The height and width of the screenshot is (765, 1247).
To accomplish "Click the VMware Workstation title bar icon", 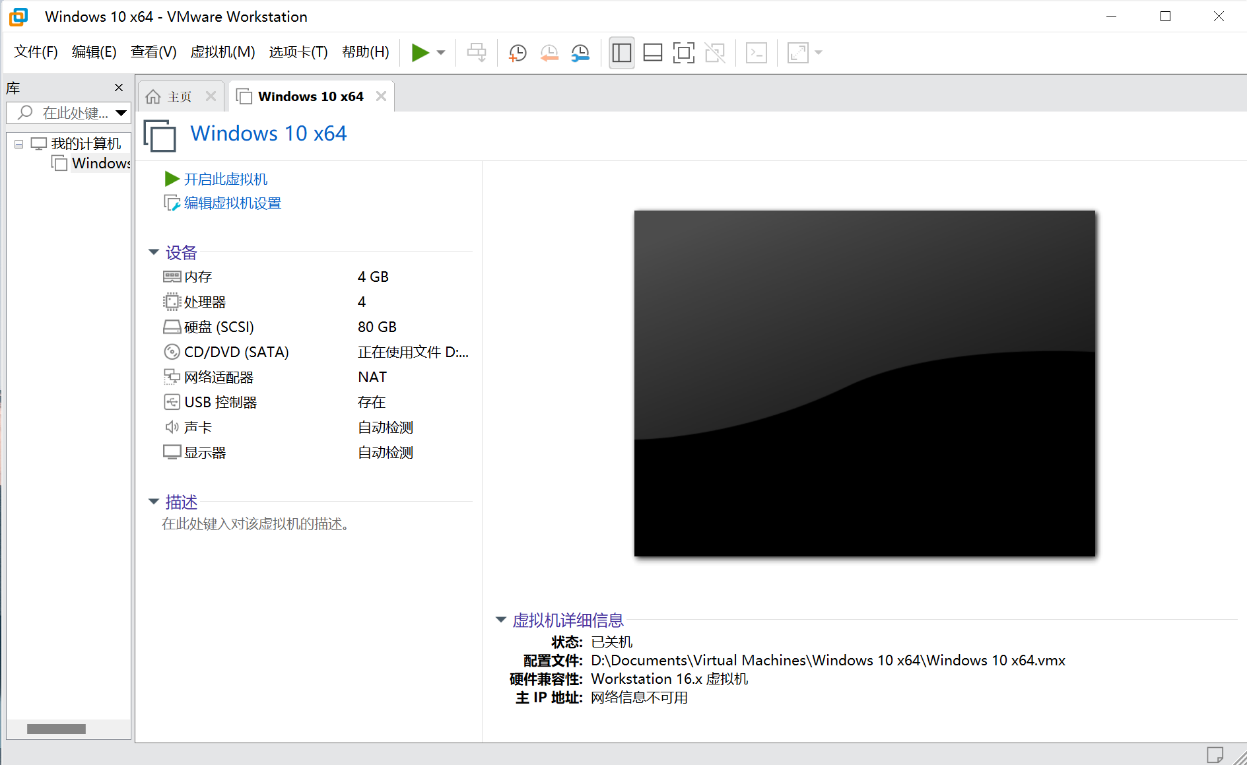I will (19, 17).
